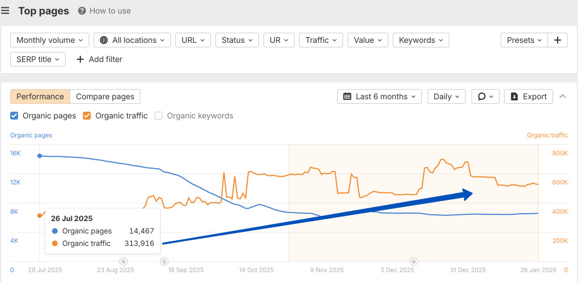Viewport: 578px width, 282px height.
Task: Click the How to use help link
Action: click(104, 11)
